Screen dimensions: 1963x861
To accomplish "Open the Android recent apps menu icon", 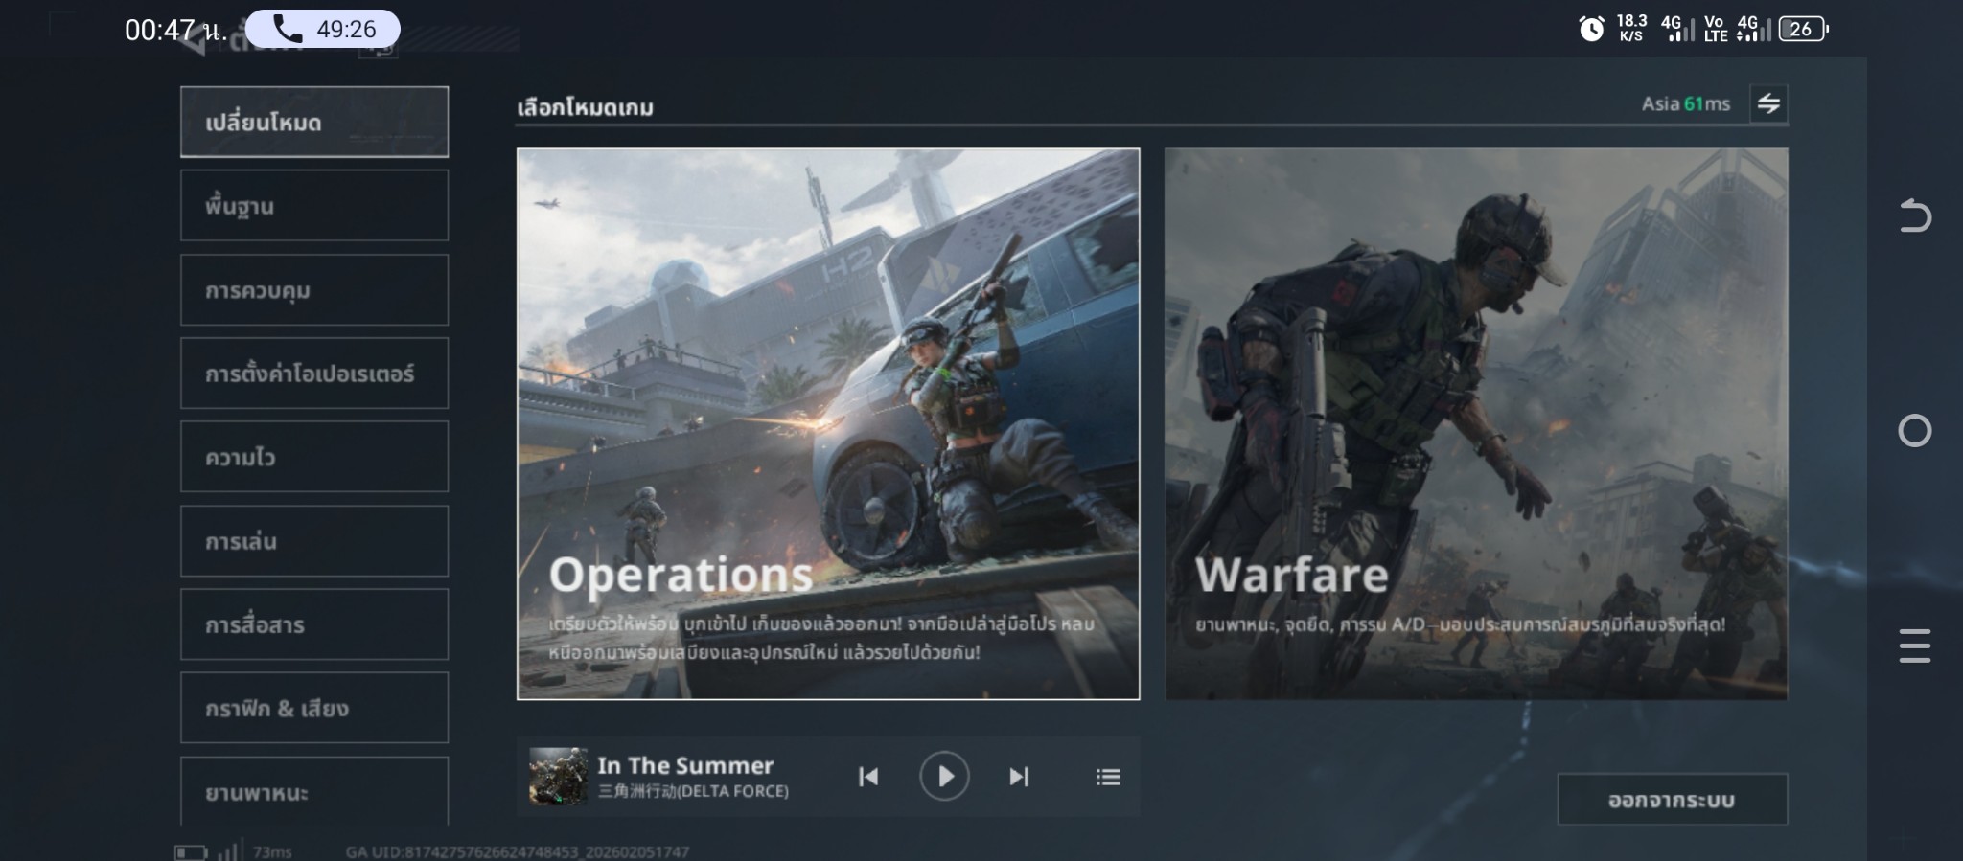I will pyautogui.click(x=1915, y=646).
